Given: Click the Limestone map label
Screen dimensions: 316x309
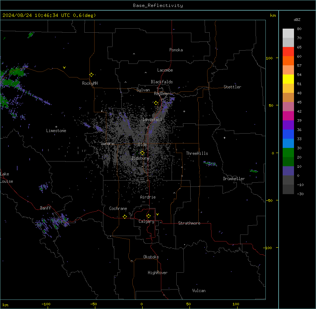Looking at the screenshot, I should click(56, 131).
